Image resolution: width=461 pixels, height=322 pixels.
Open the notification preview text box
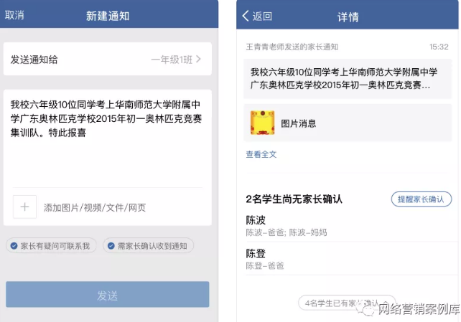[348, 79]
